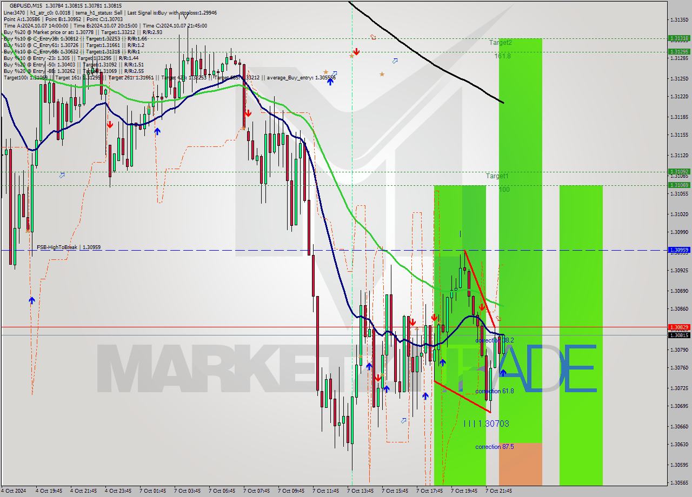
Task: Click the 1.31355 price axis value
Action: pyautogui.click(x=679, y=19)
